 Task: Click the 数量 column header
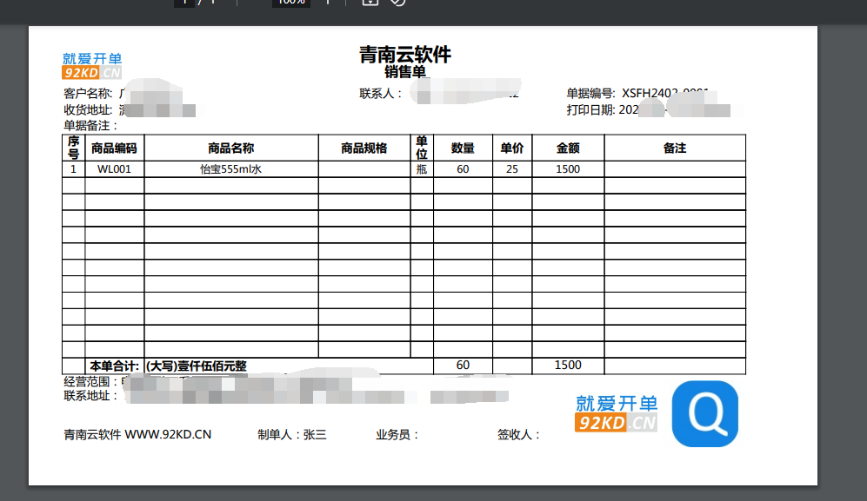(463, 148)
